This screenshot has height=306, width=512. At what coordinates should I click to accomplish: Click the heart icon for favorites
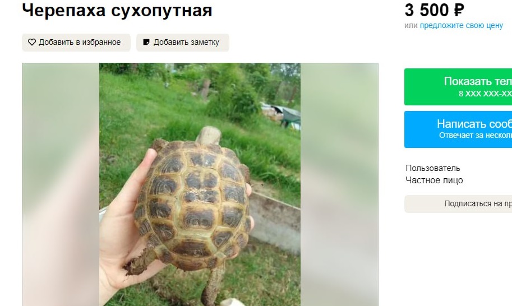coord(31,42)
